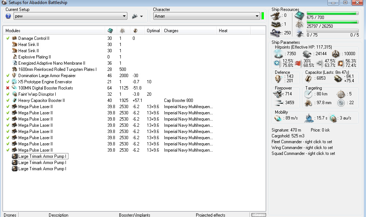Click the sensor strength icon showing 22
Image resolution: width=366 pixels, height=217 pixels.
click(341, 103)
